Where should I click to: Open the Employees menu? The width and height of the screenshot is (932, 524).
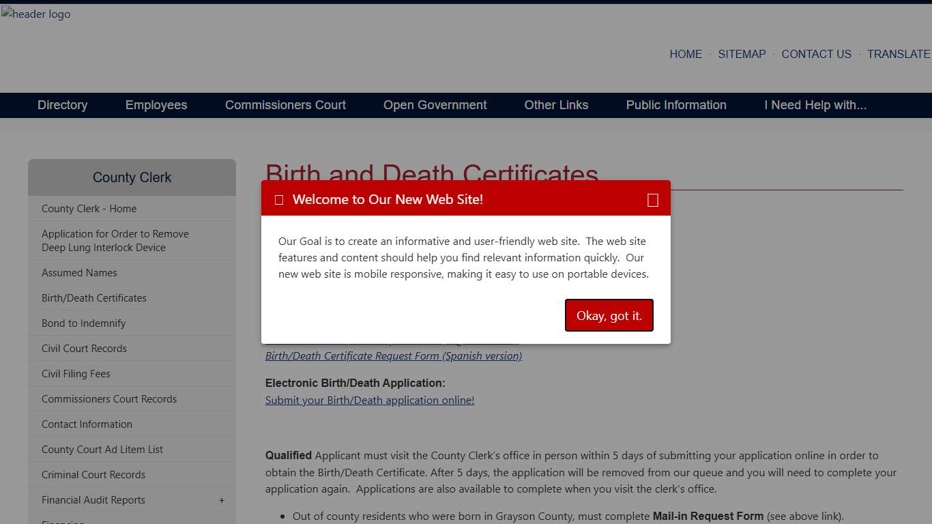coord(156,105)
